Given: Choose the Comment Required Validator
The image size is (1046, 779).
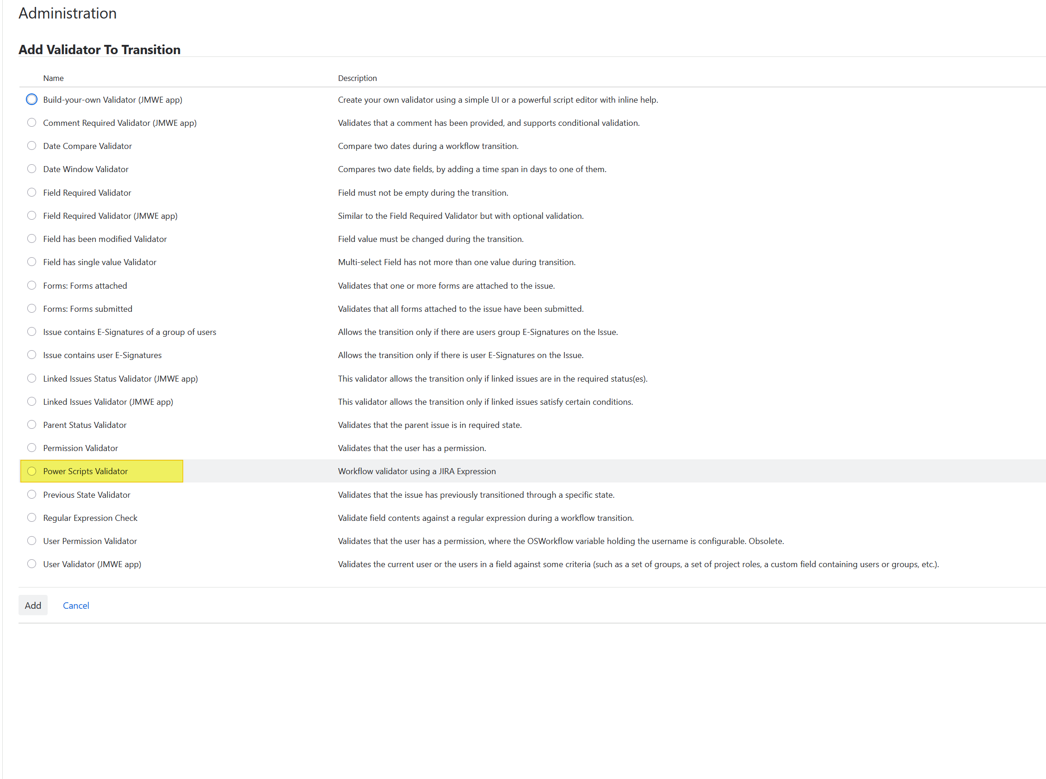Looking at the screenshot, I should [31, 122].
